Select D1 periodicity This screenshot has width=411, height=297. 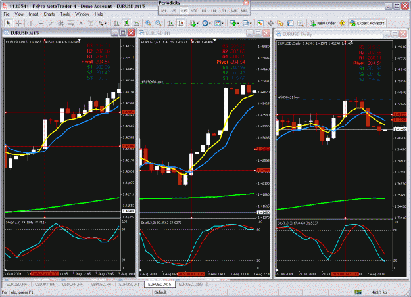(224, 11)
